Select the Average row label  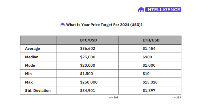coord(33,49)
